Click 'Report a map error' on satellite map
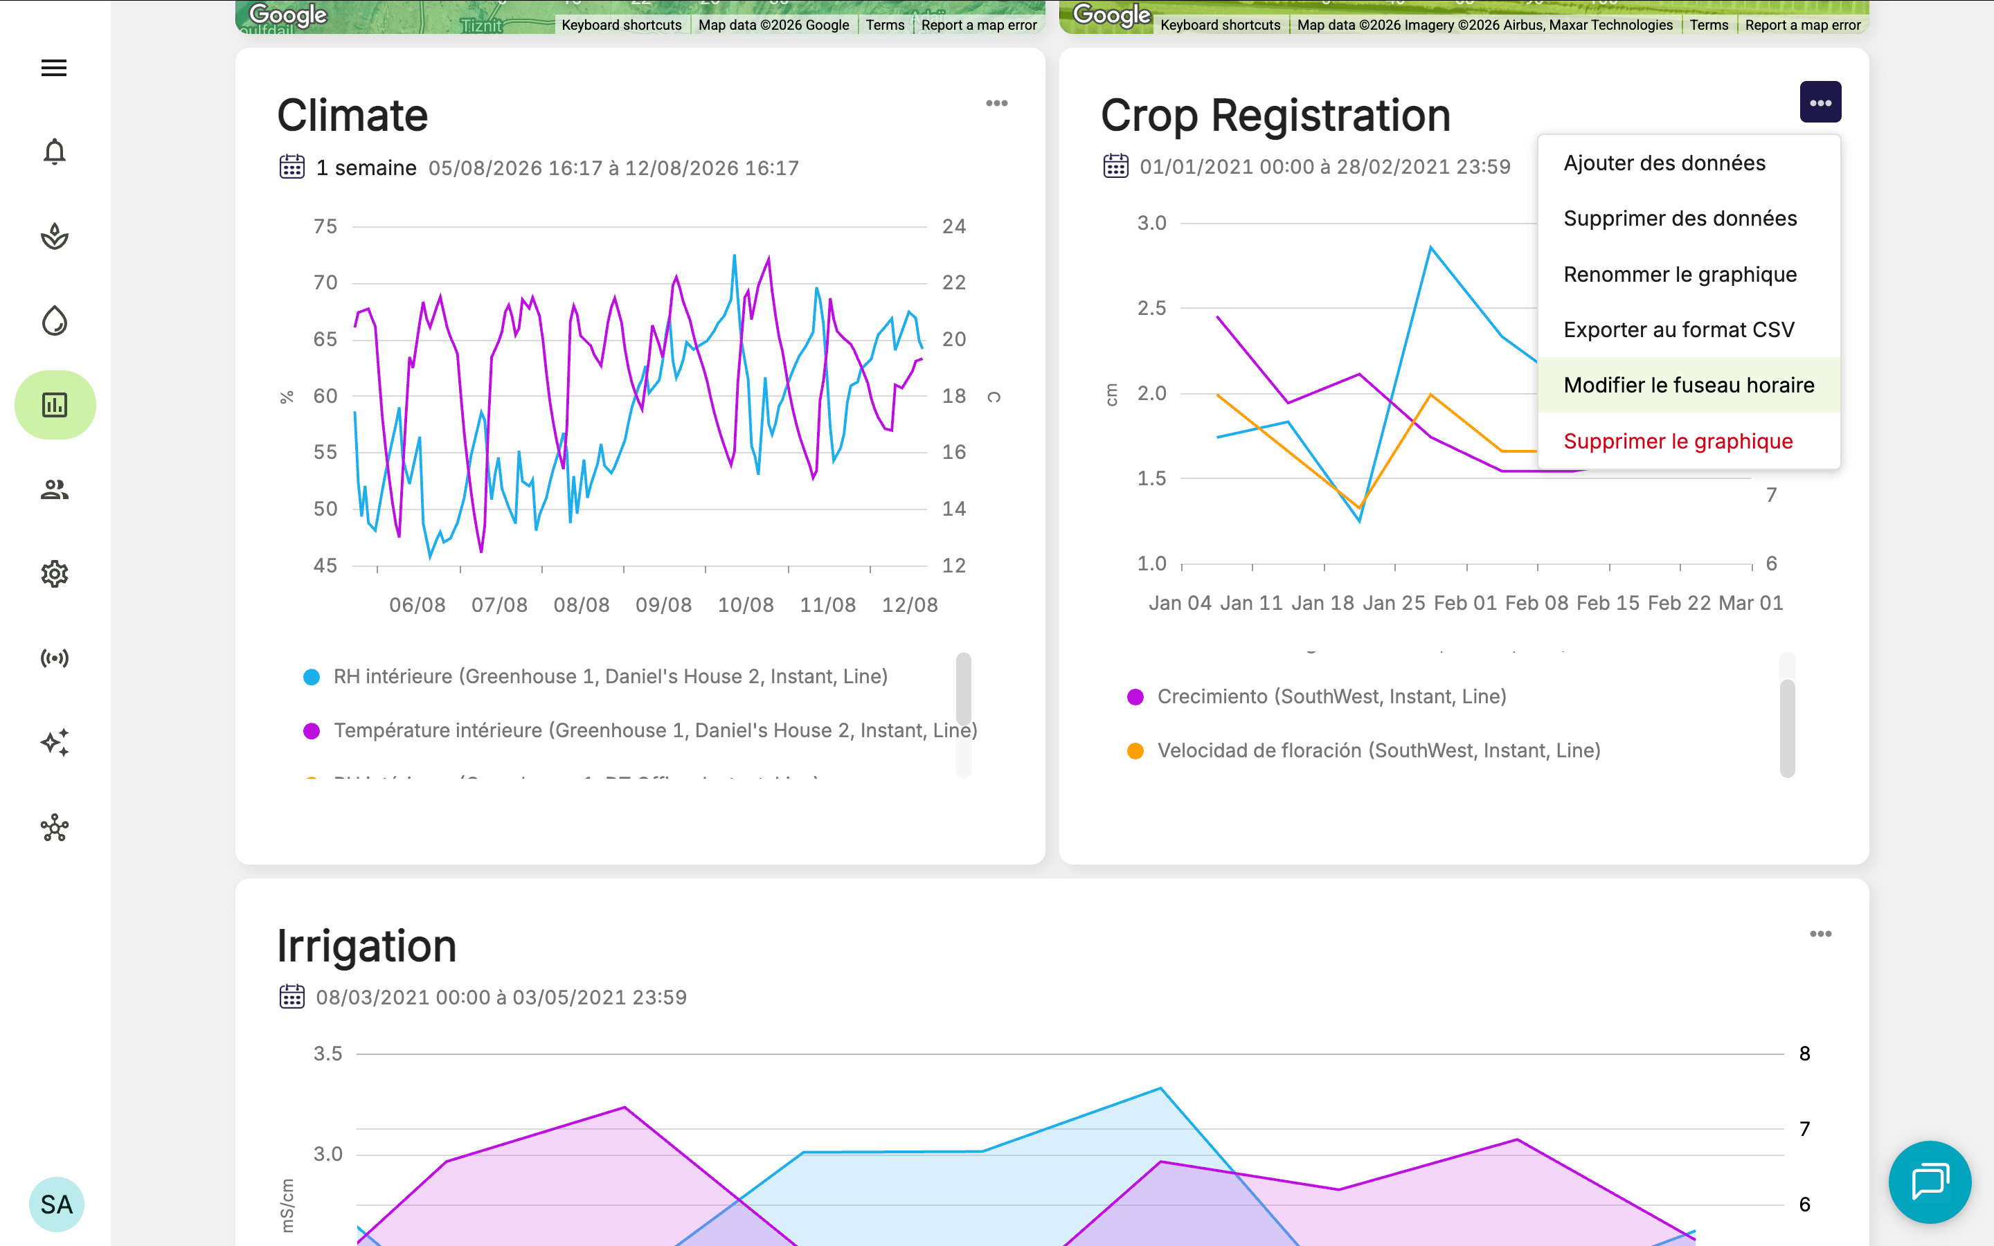The width and height of the screenshot is (1994, 1246). [x=1803, y=25]
